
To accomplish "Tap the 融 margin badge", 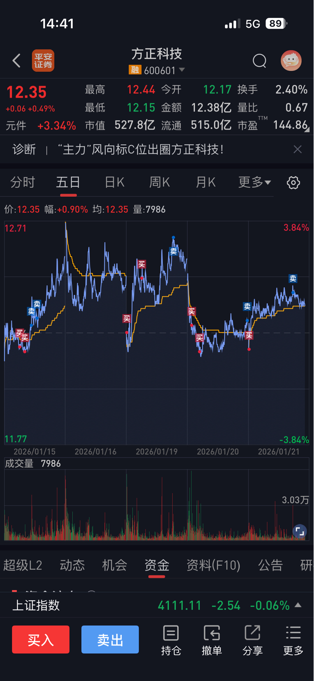I will pos(135,70).
